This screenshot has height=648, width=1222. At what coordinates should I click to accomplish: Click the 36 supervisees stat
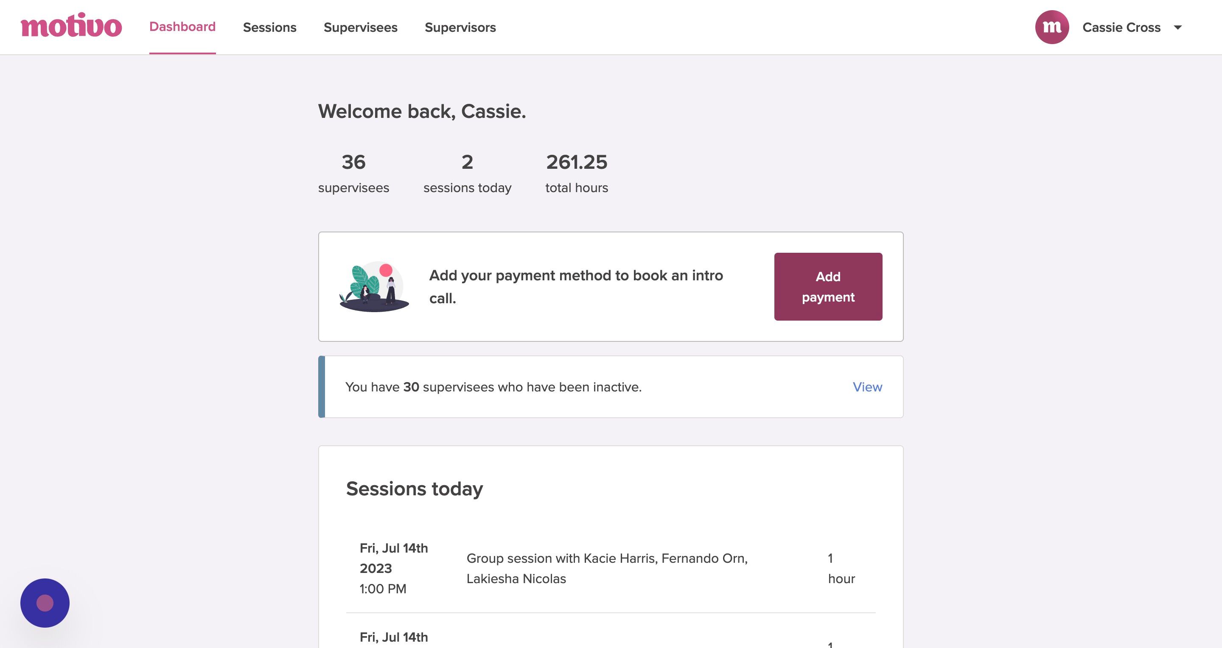(353, 173)
